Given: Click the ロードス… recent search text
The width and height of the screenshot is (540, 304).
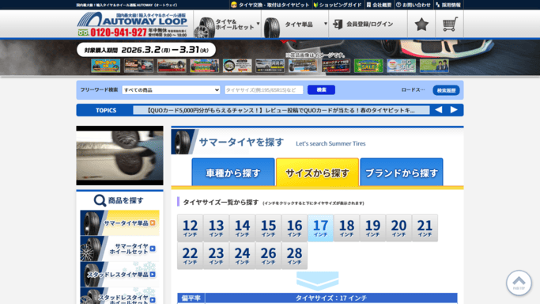Looking at the screenshot, I should pyautogui.click(x=413, y=90).
